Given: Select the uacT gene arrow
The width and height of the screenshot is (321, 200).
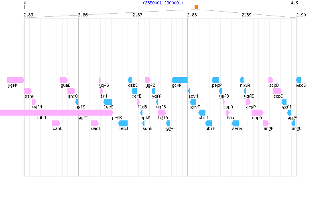Looking at the screenshot, I should coord(95,123).
